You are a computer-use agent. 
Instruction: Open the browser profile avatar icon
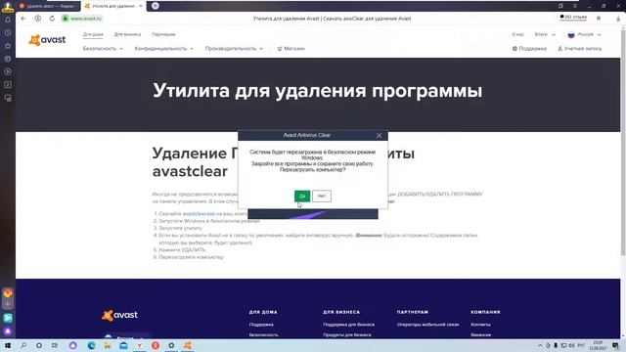coord(8,6)
